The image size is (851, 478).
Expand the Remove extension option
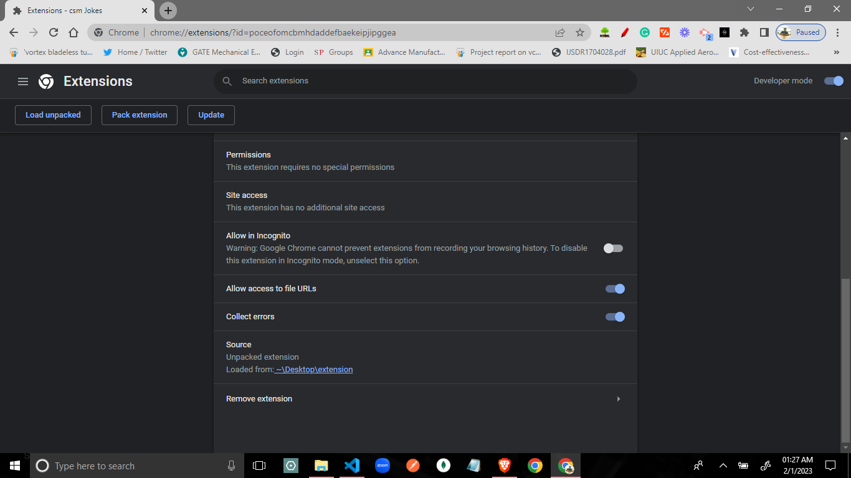(x=618, y=398)
